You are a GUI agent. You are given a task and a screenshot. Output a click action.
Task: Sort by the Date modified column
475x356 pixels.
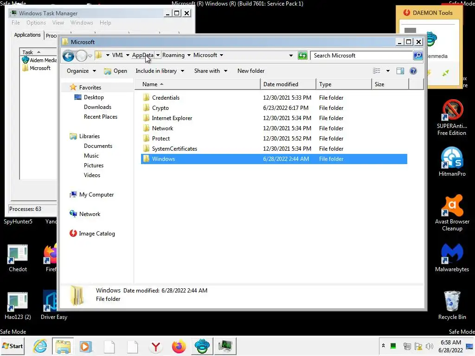pyautogui.click(x=288, y=84)
